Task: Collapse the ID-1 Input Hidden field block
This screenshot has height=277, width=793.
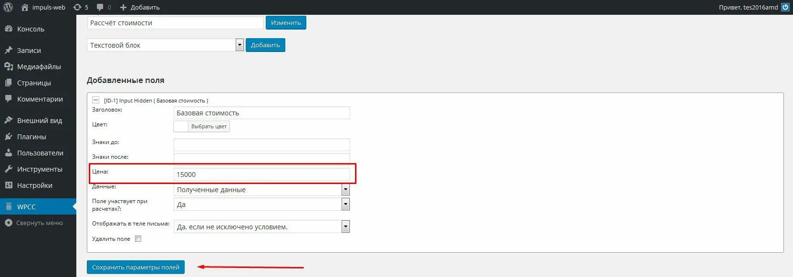Action: (x=95, y=100)
